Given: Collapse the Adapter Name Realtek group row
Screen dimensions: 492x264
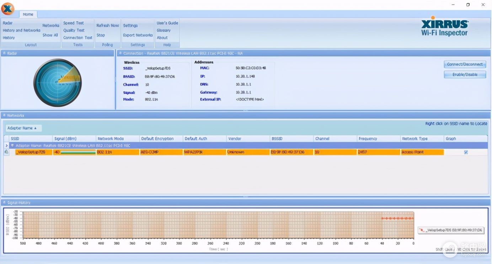Looking at the screenshot, I should point(12,146).
